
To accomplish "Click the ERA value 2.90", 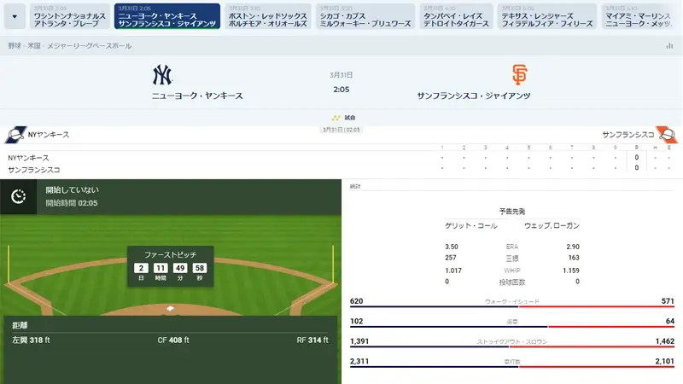I will coord(573,247).
